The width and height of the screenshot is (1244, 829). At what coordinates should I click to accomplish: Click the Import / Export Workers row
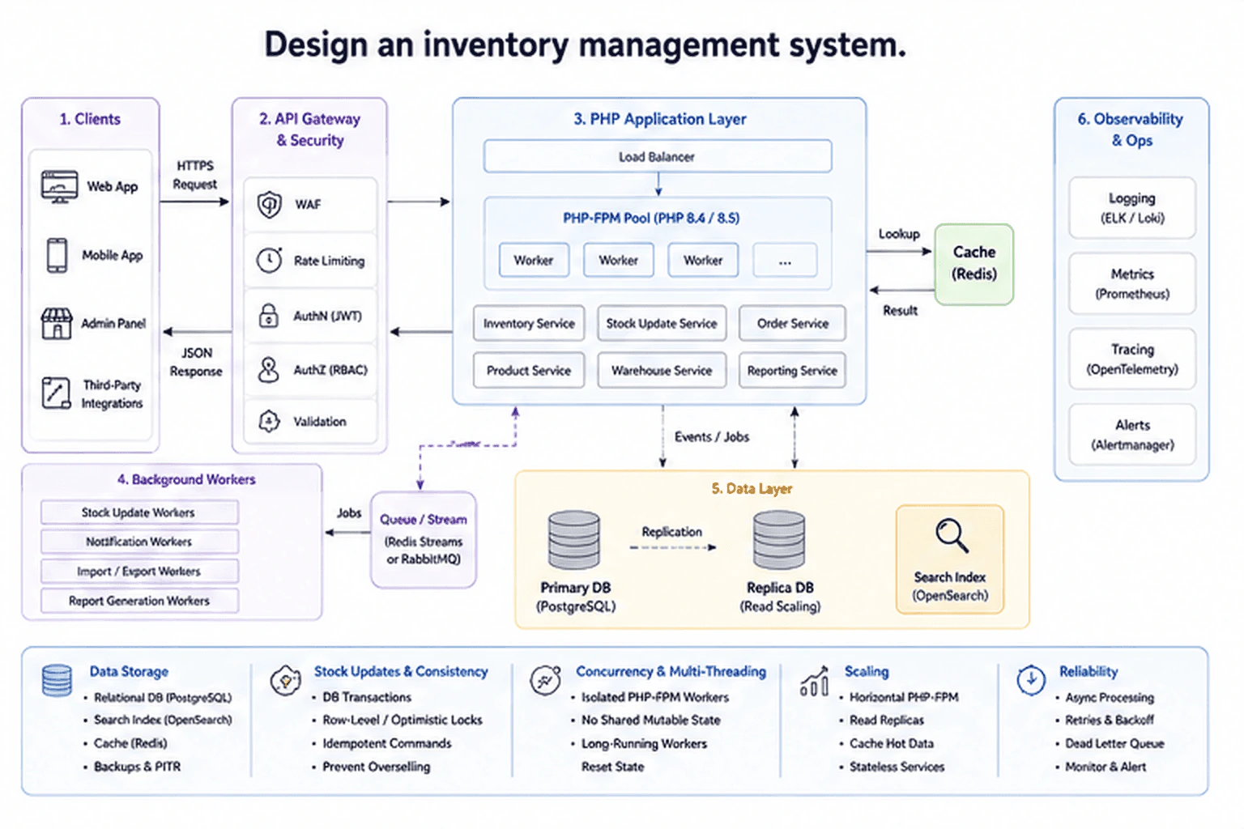click(139, 571)
